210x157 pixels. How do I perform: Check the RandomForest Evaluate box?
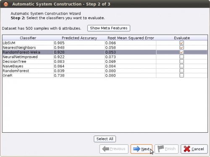[x=181, y=71]
